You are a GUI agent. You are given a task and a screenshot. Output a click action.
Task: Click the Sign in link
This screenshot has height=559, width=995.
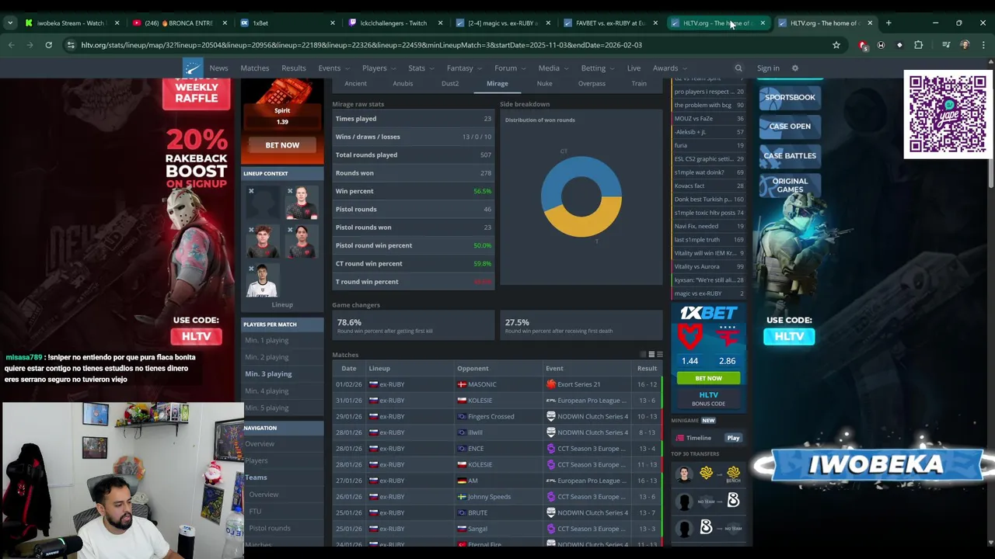768,68
